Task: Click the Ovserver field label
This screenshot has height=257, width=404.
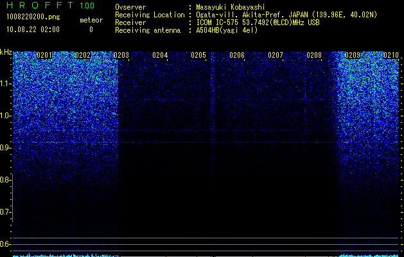Action: 130,7
